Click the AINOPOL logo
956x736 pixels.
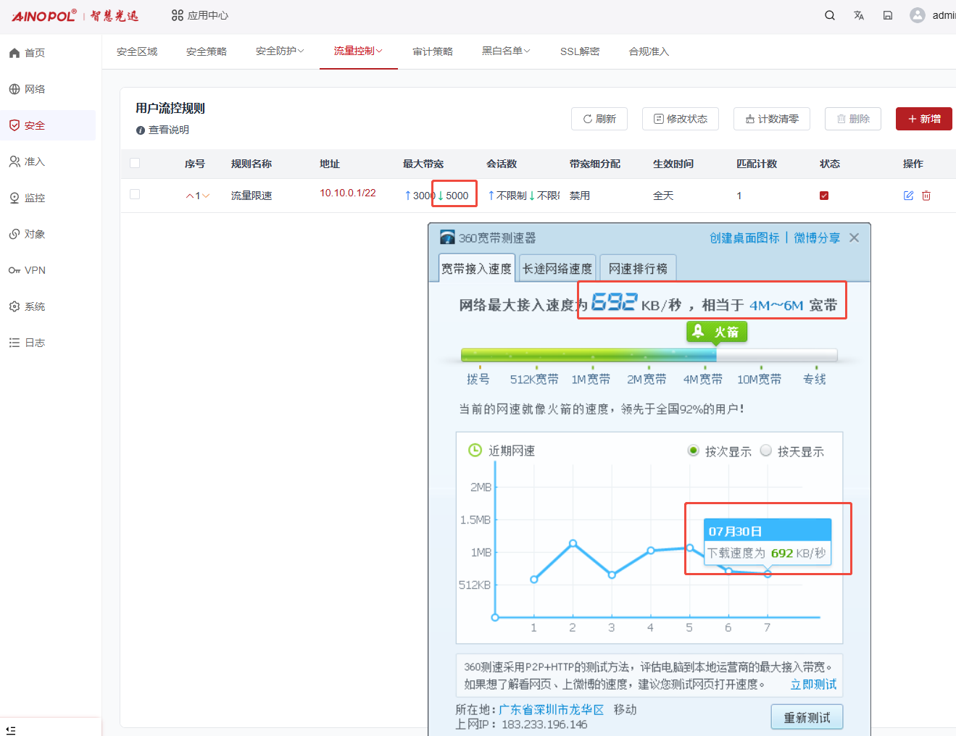click(75, 15)
